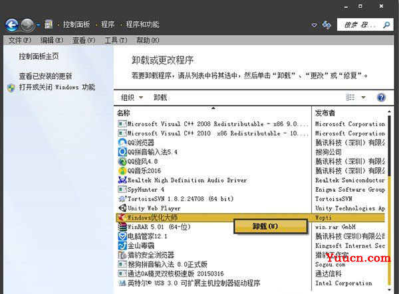Refresh the view with the refresh icon
Screen dimensions: 399x294
pos(327,25)
